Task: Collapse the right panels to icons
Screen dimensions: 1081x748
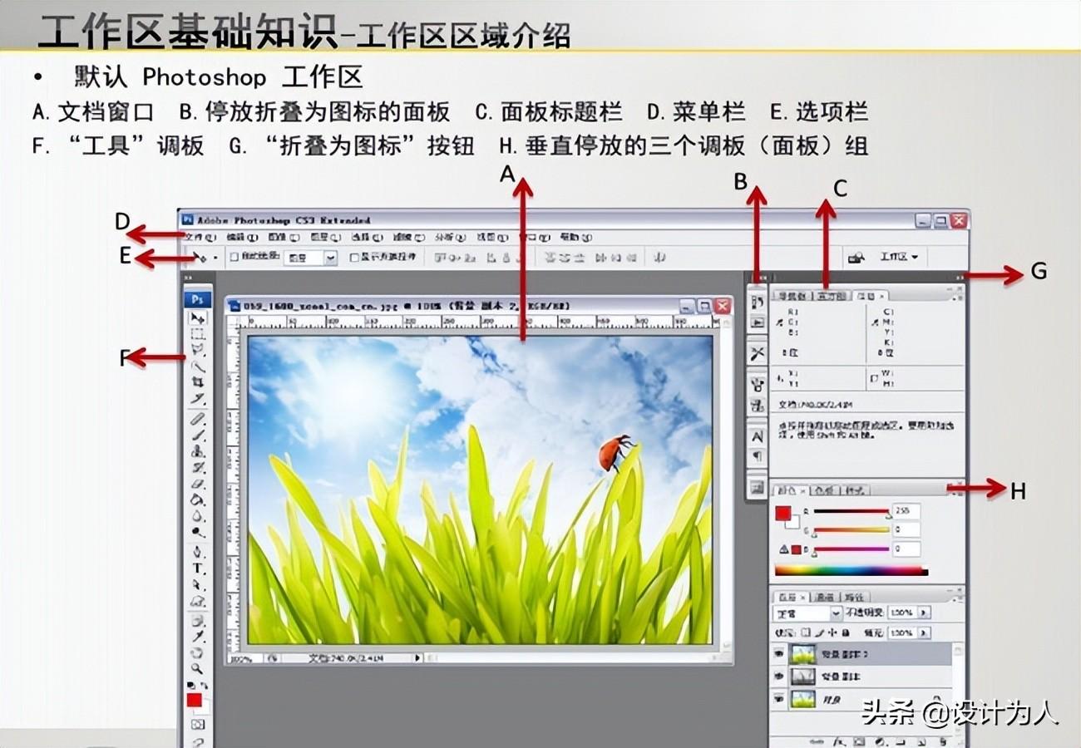Action: click(x=960, y=279)
